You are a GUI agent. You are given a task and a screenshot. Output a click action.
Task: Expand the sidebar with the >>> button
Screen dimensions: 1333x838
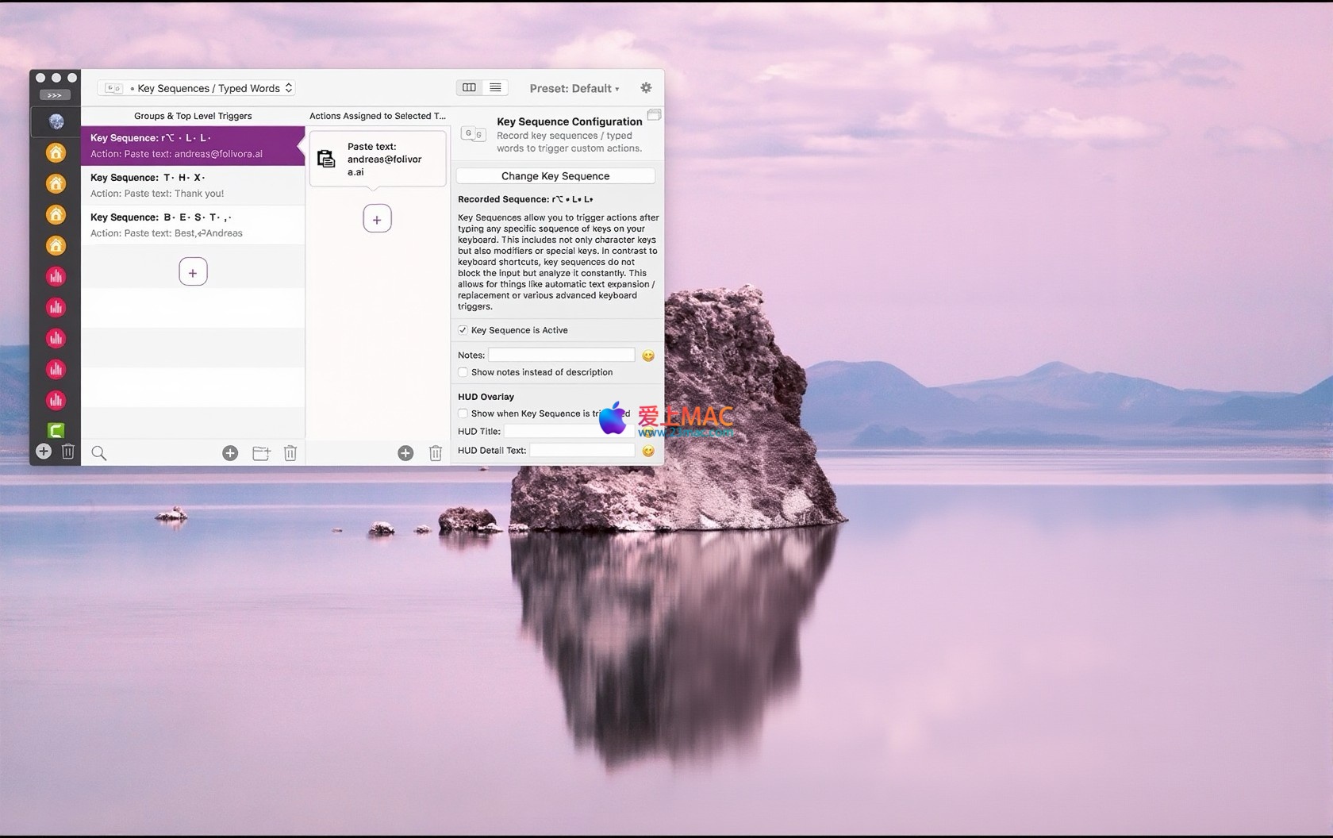[x=55, y=95]
